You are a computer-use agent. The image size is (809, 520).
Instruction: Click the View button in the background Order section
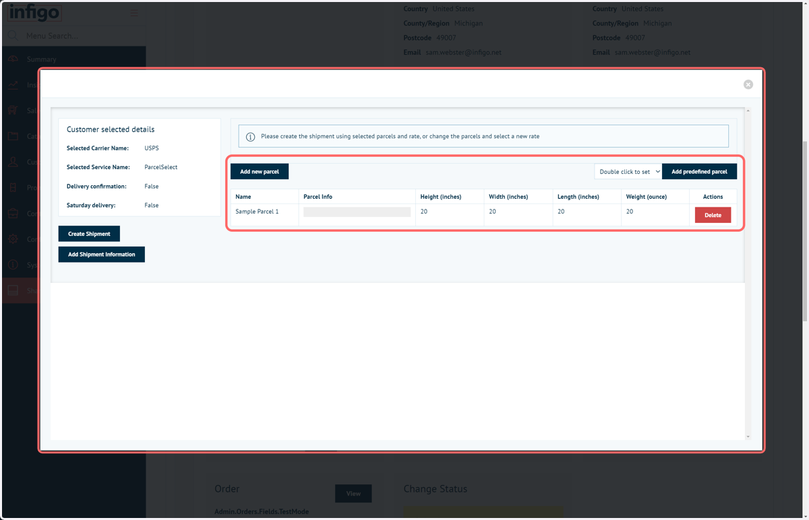pos(353,493)
